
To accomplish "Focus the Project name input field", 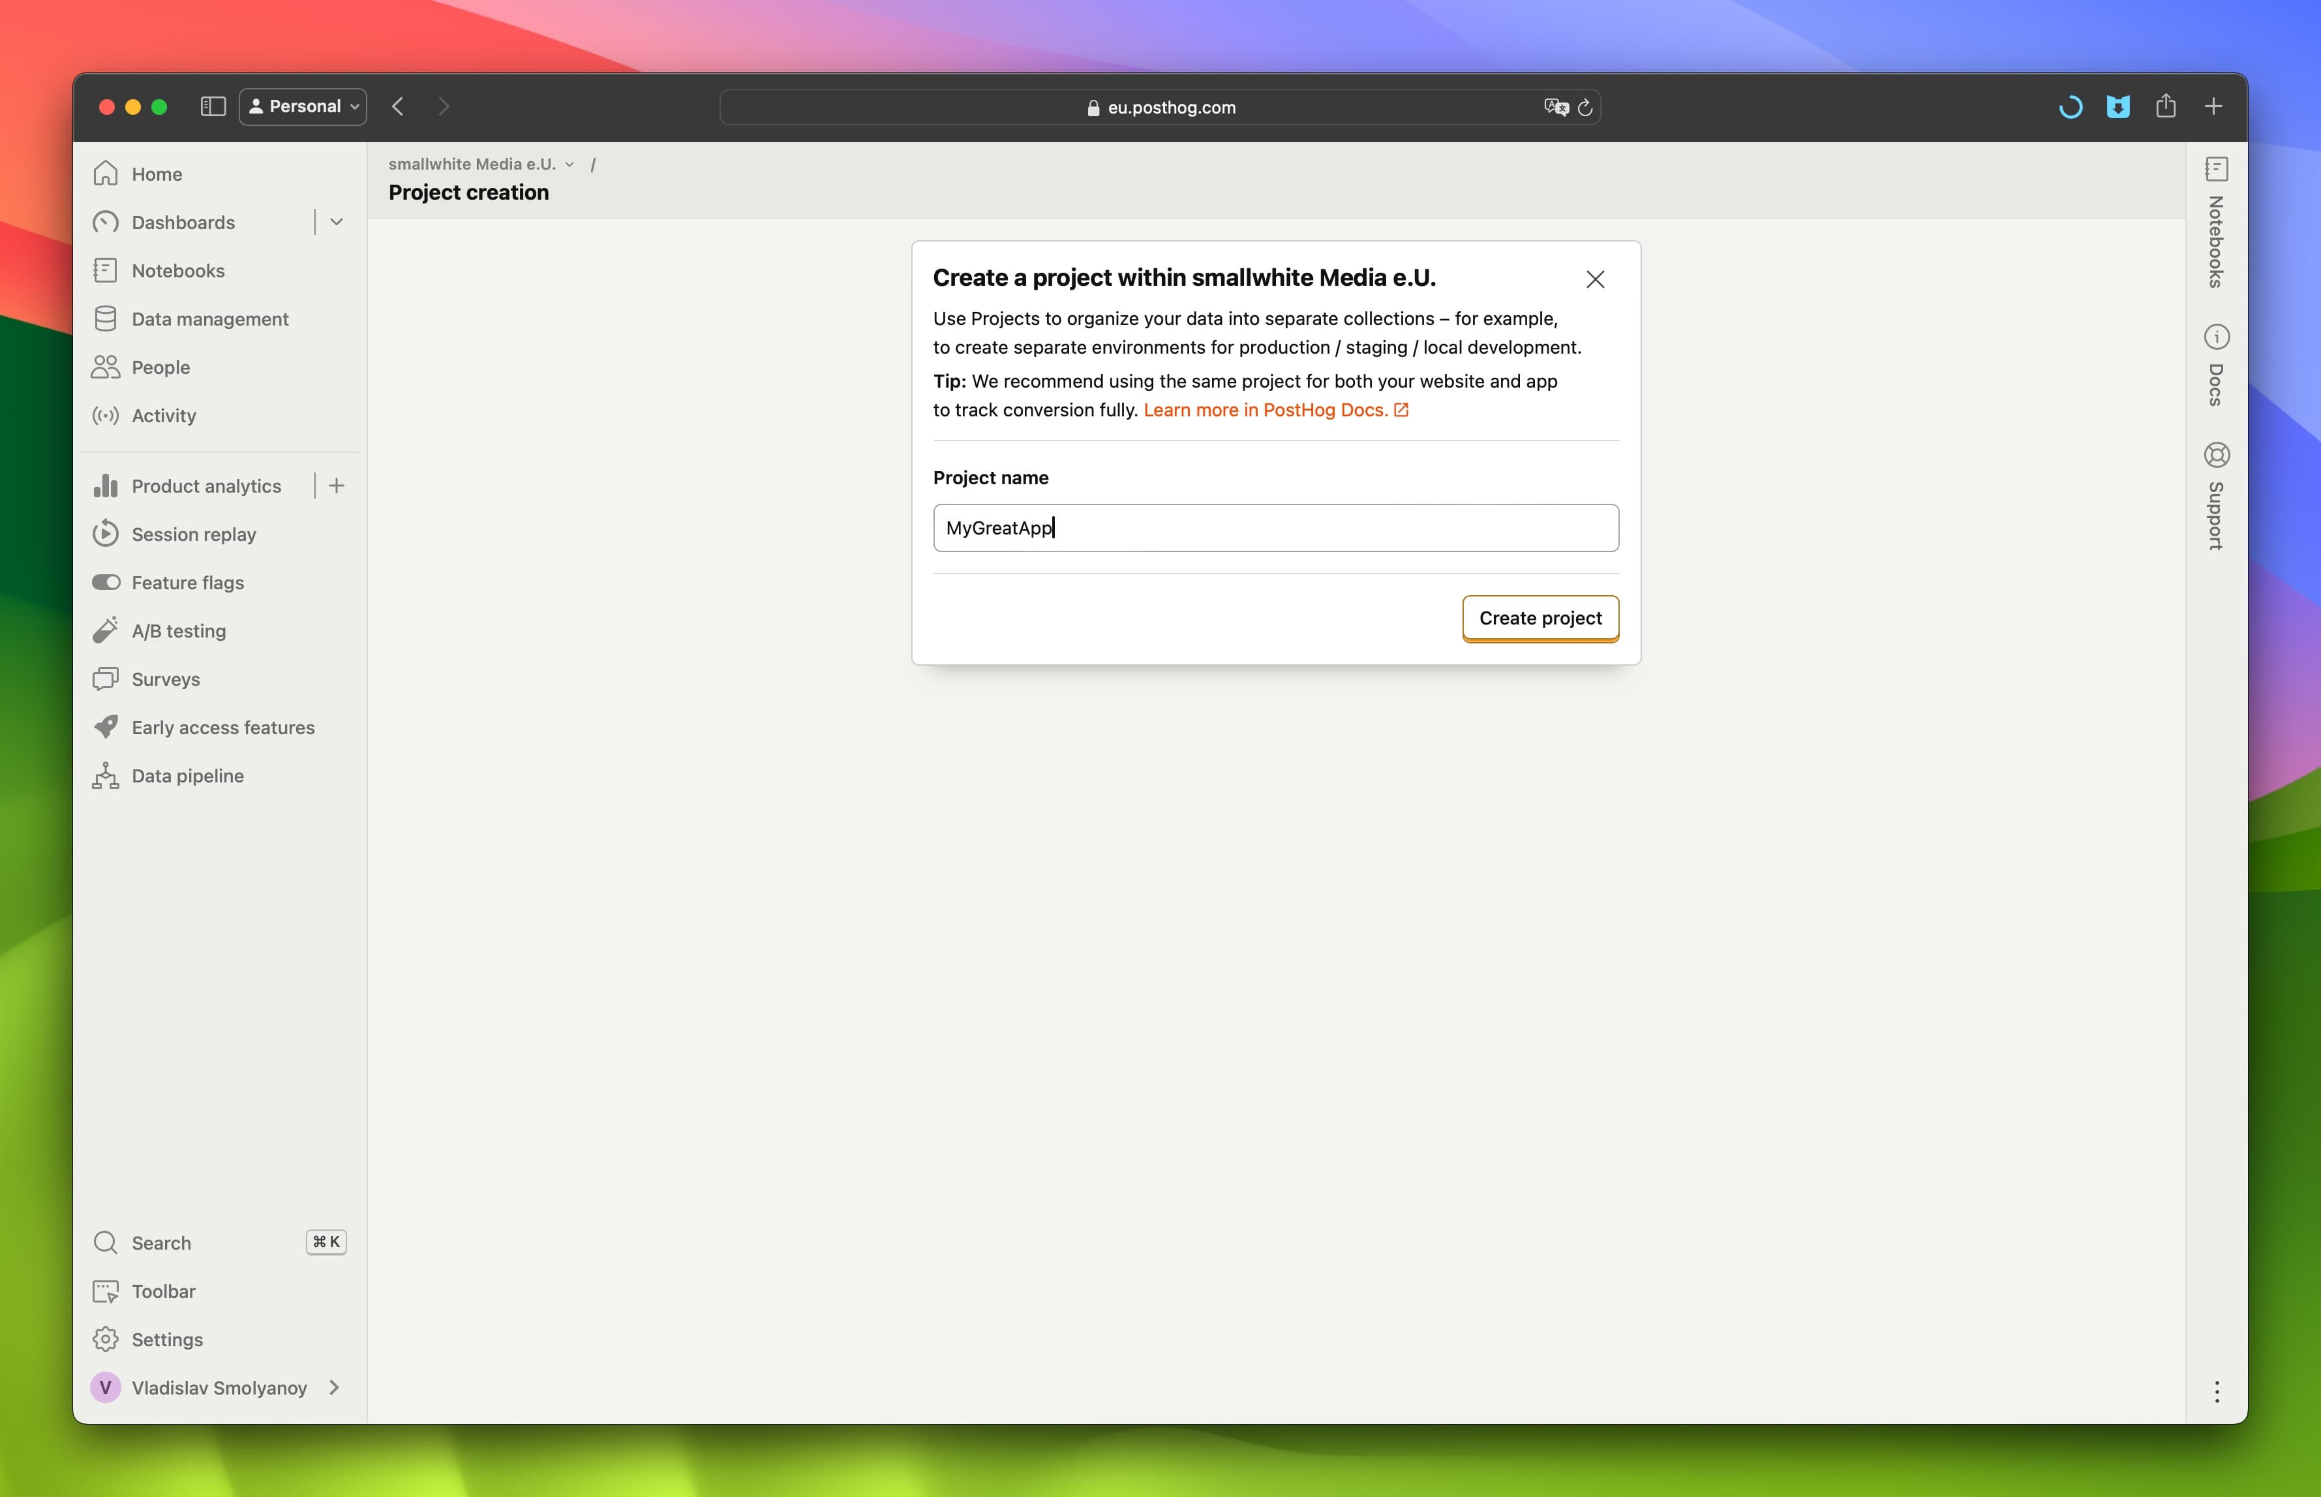I will coord(1275,528).
